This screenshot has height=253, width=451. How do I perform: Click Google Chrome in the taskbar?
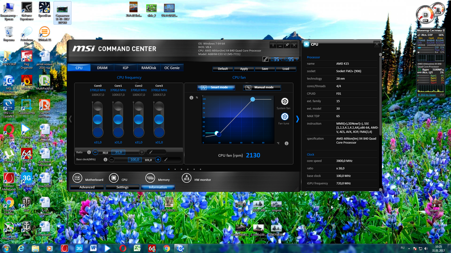click(x=166, y=248)
